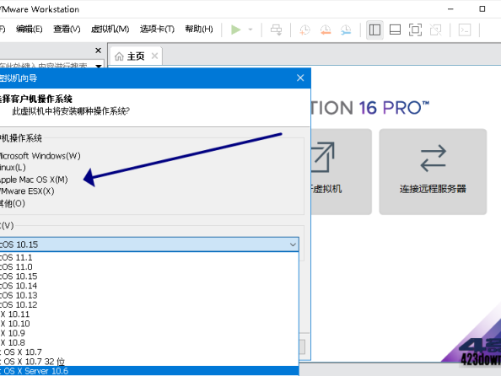Choose OS 11.1 from version list
The height and width of the screenshot is (376, 501).
(x=149, y=257)
